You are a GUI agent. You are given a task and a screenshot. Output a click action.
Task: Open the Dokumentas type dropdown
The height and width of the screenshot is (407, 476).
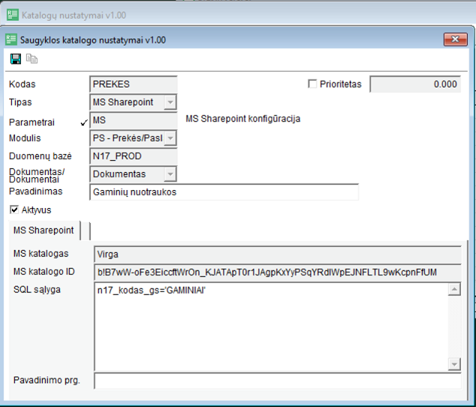(x=170, y=174)
